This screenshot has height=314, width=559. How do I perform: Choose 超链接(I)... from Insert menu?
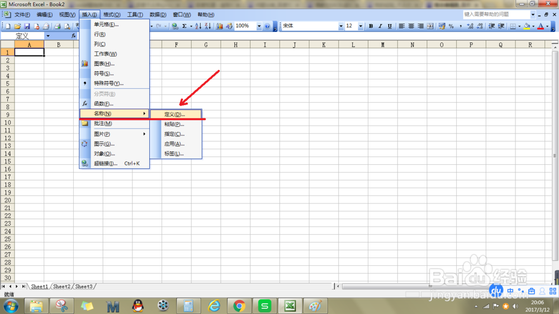point(115,163)
